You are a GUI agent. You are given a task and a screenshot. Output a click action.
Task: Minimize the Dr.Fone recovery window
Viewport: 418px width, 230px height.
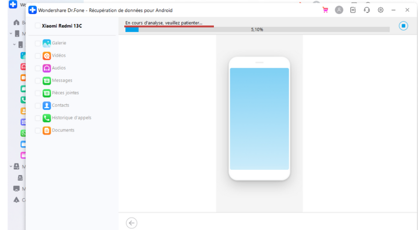pyautogui.click(x=393, y=10)
